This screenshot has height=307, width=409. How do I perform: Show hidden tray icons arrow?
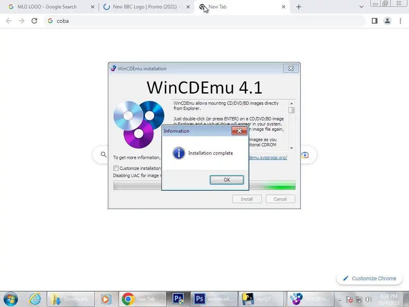coord(340,299)
